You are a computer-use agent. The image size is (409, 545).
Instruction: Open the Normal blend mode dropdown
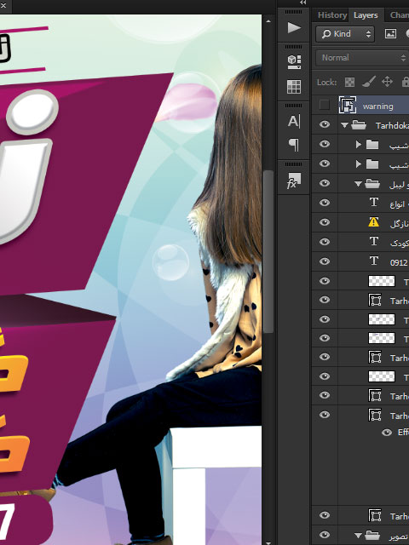(362, 58)
